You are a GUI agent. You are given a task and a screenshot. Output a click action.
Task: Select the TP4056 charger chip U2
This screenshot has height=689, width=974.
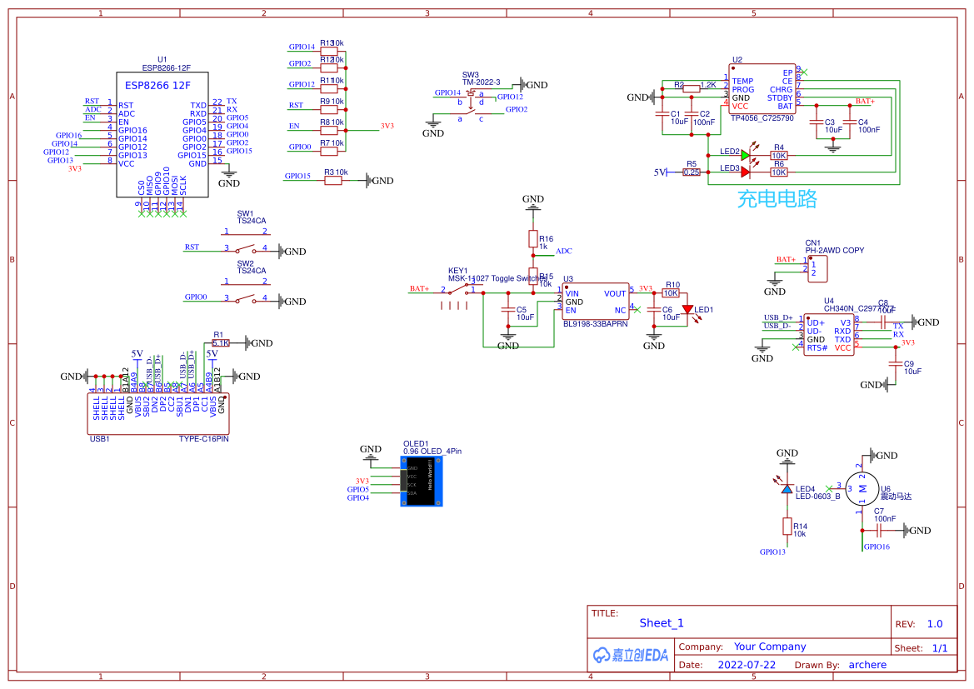point(762,89)
